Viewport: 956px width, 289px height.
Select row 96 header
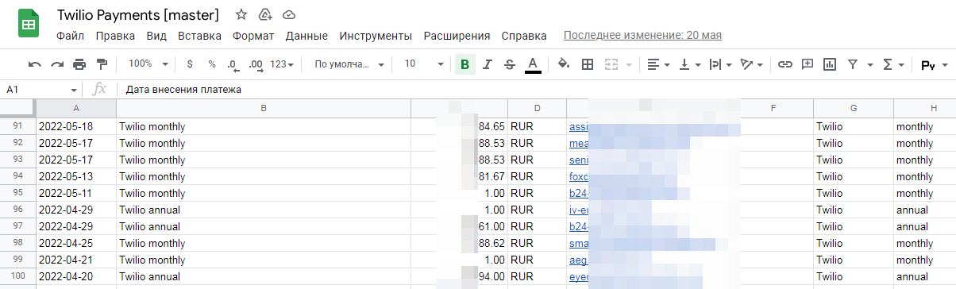tap(18, 210)
